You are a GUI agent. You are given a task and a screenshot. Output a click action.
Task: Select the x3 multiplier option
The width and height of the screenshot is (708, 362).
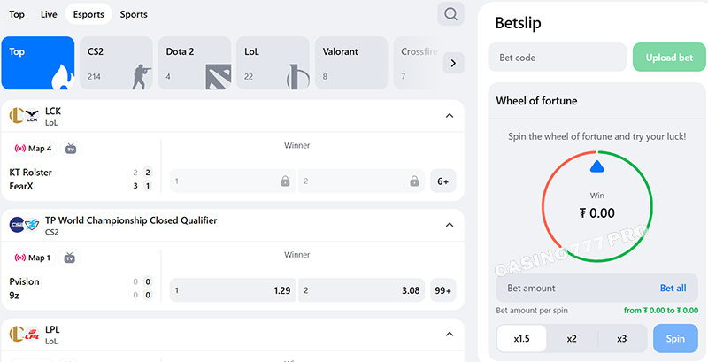tap(622, 339)
